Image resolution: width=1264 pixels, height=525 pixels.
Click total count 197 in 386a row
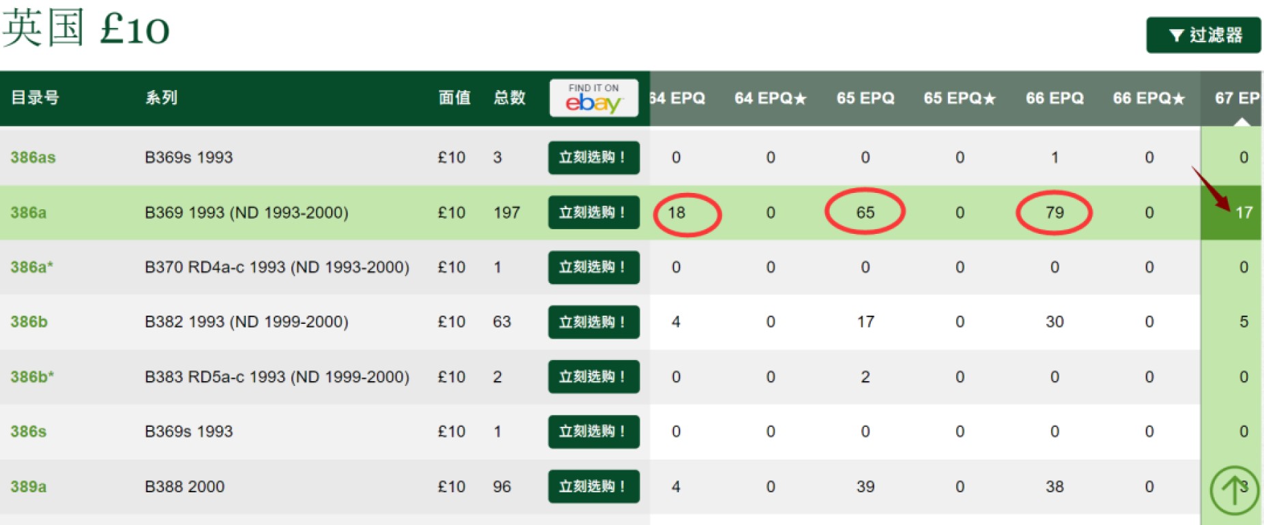point(506,213)
